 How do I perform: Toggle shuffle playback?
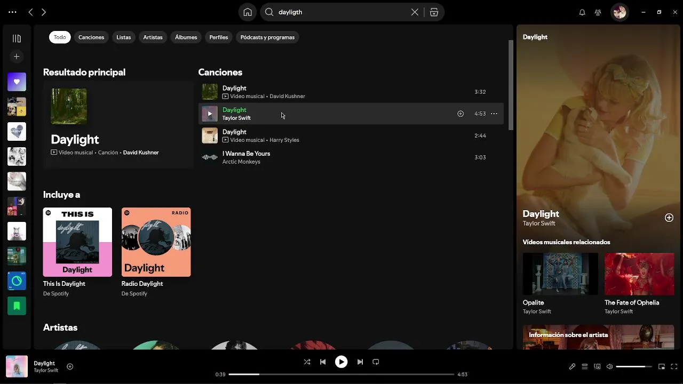point(307,362)
